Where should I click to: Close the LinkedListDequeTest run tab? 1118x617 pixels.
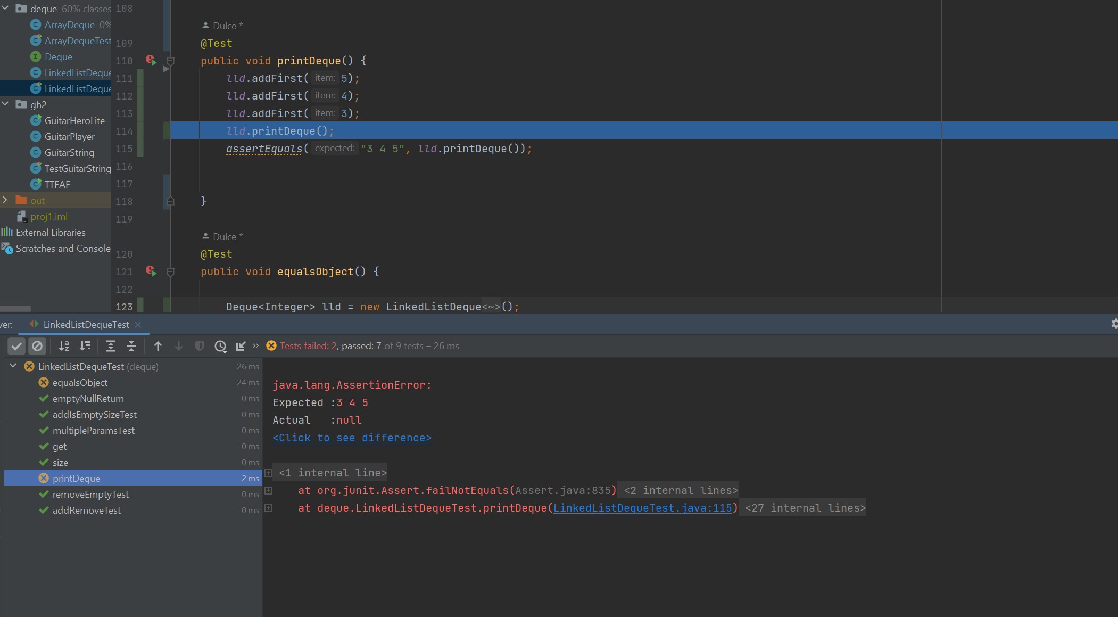(138, 324)
